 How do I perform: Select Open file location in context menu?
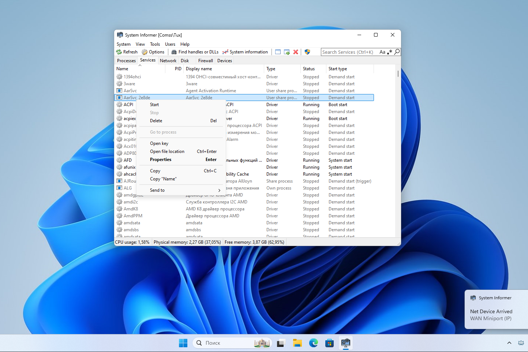[x=167, y=151]
